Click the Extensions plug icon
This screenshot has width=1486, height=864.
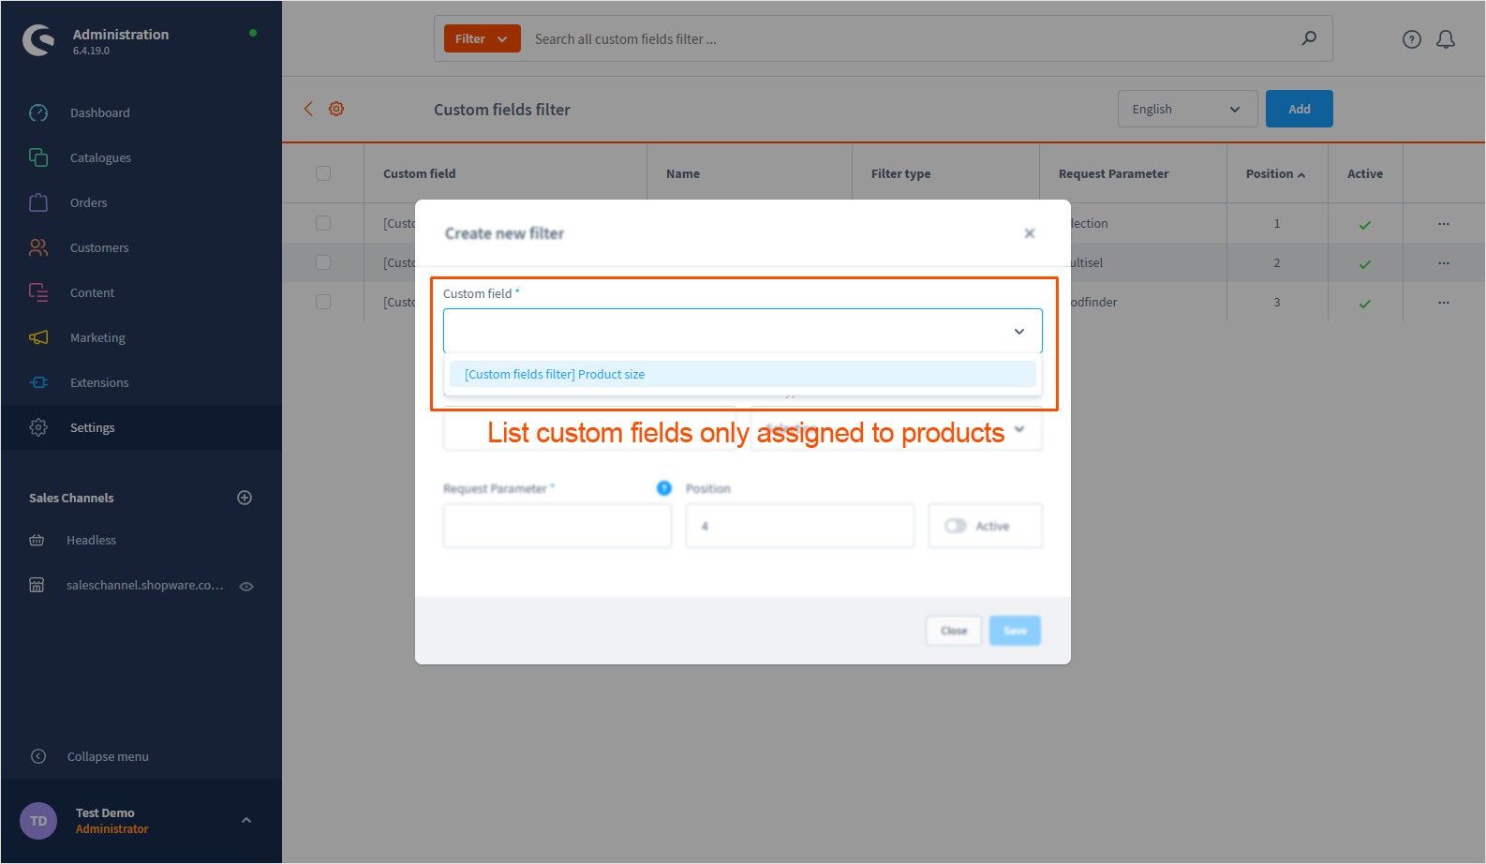pos(38,382)
